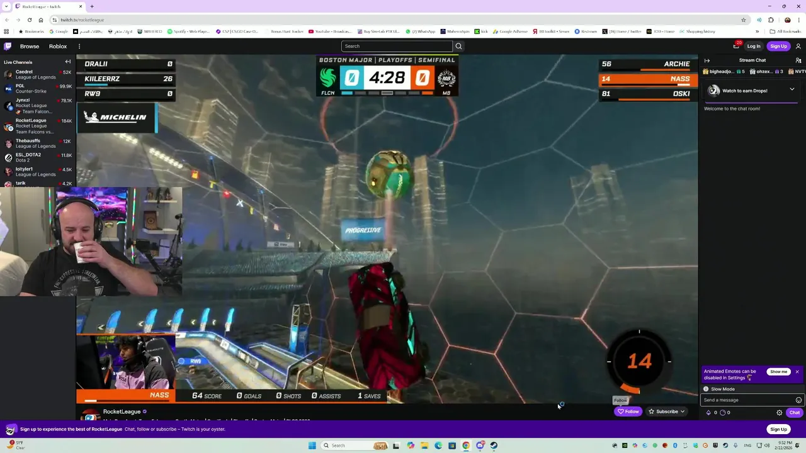Open tarik live channel
The width and height of the screenshot is (806, 453).
pyautogui.click(x=38, y=183)
